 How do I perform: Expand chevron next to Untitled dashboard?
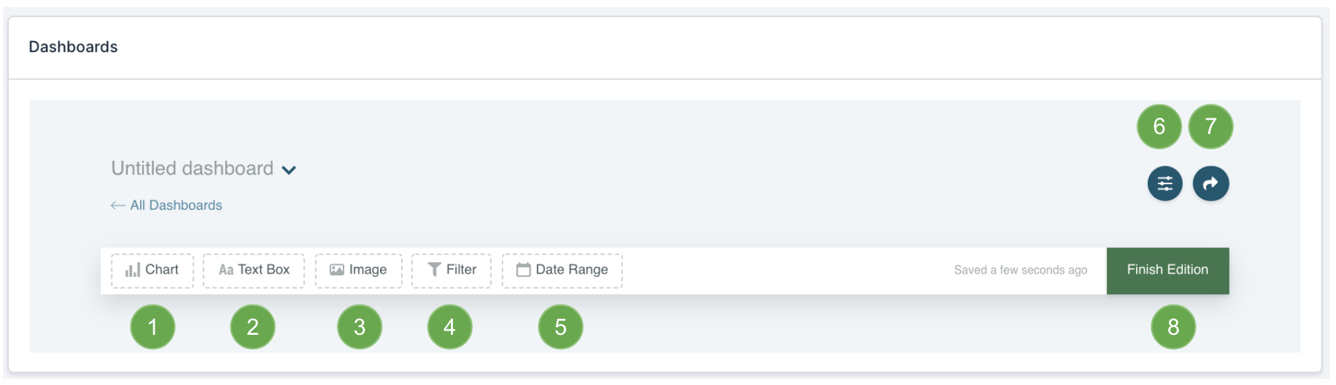click(289, 170)
